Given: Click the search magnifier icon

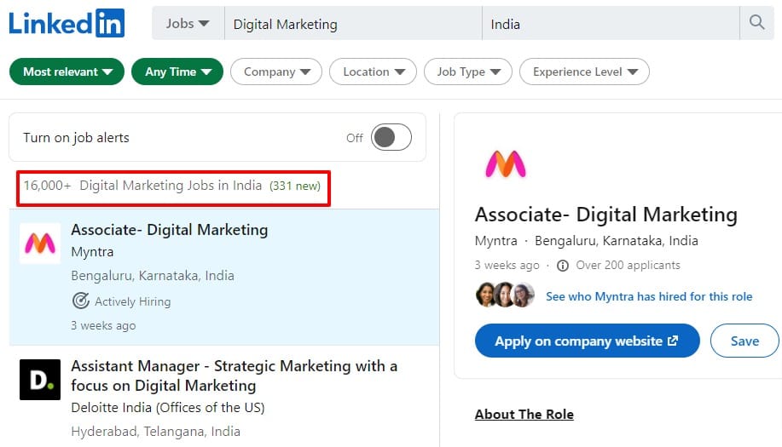Looking at the screenshot, I should [756, 22].
